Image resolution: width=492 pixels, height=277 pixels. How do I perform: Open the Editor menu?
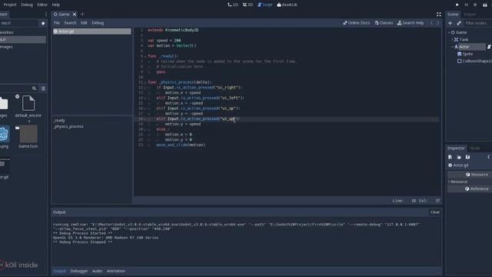click(x=42, y=5)
